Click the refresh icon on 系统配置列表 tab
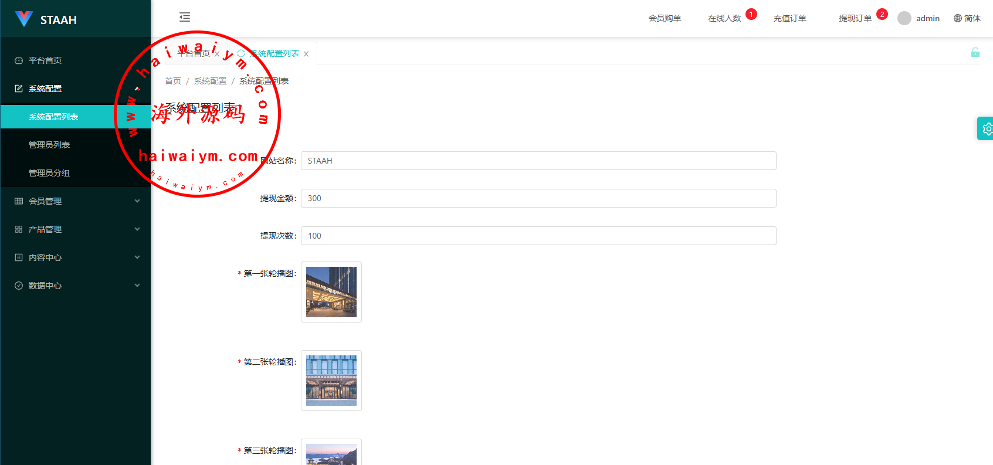This screenshot has width=993, height=465. pos(241,53)
